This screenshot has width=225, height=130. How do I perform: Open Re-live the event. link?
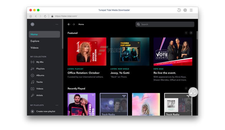[x=165, y=73]
